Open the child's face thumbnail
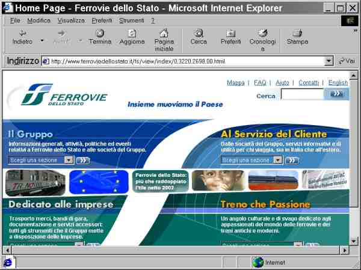Image resolution: width=361 pixels, height=270 pixels. coord(218,180)
